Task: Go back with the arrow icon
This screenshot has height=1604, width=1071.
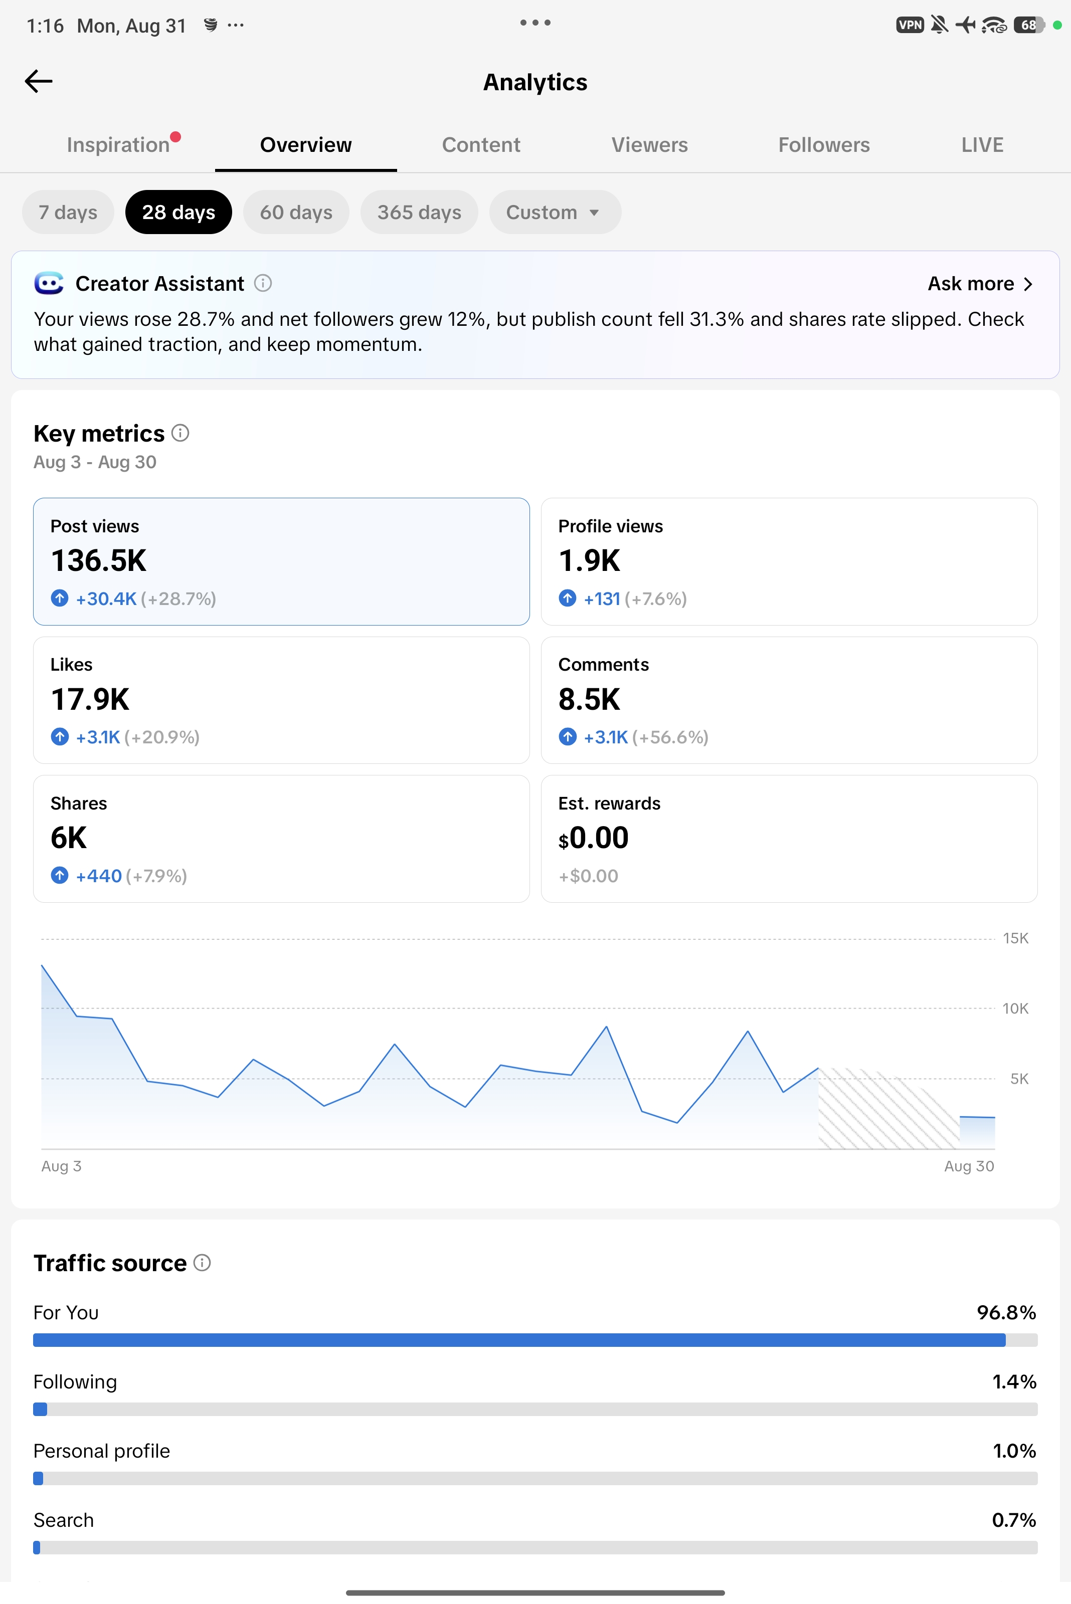Action: click(38, 81)
